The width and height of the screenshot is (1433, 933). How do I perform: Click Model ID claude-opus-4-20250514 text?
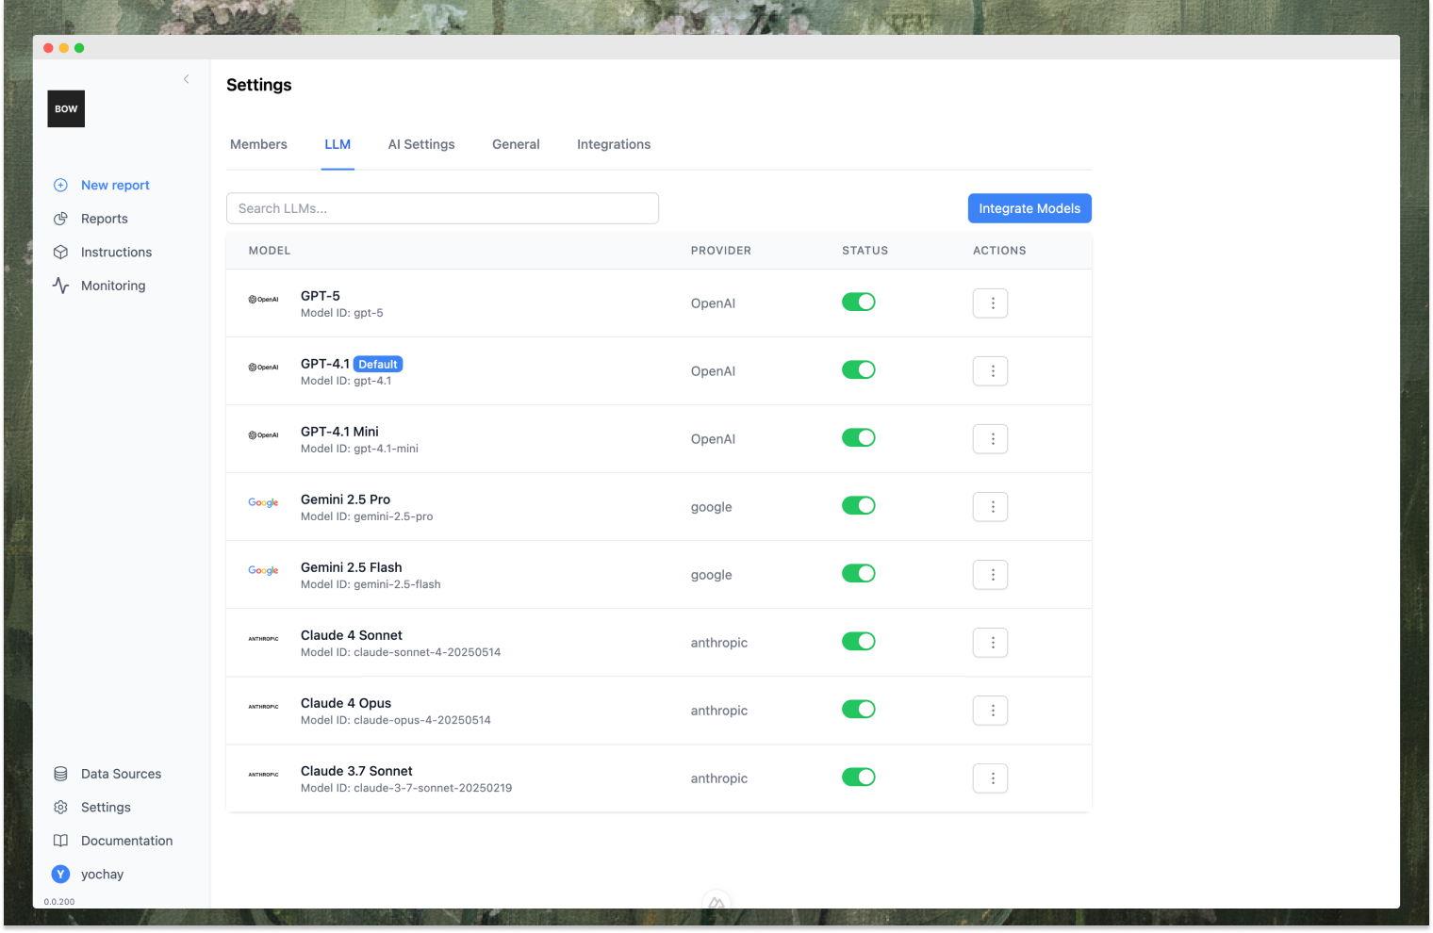tap(396, 720)
